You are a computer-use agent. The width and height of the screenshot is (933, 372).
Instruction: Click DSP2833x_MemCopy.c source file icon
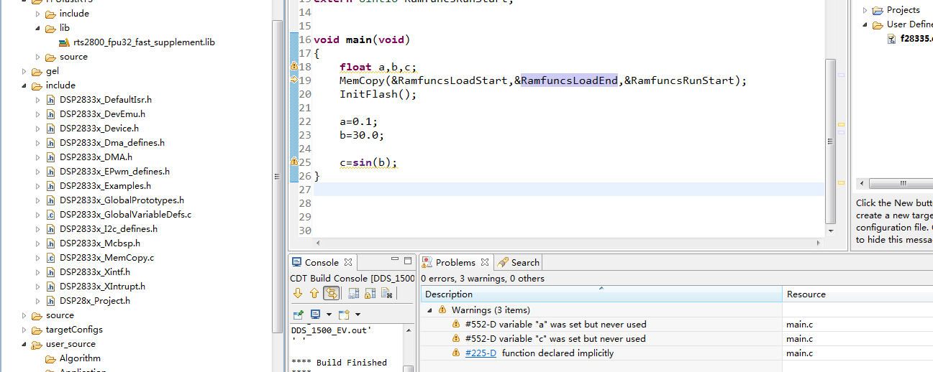click(50, 258)
